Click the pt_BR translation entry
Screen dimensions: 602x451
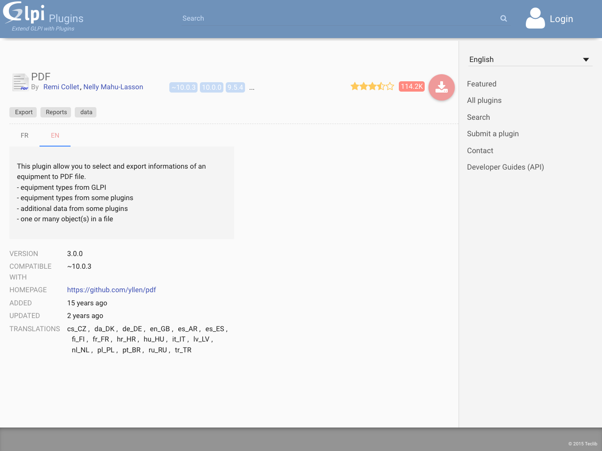[x=132, y=350]
